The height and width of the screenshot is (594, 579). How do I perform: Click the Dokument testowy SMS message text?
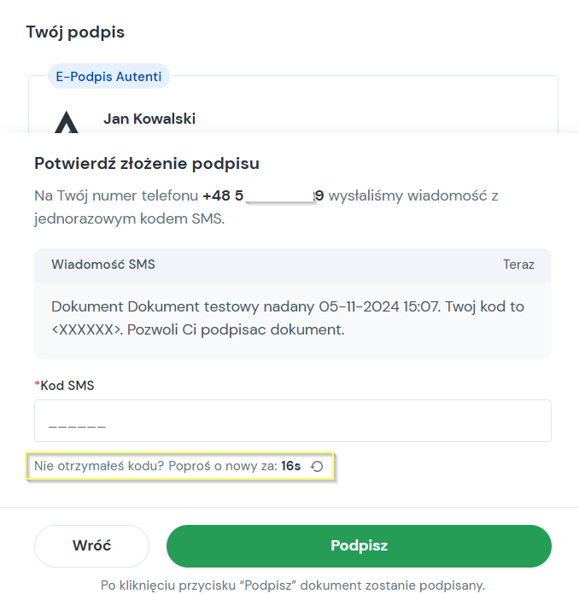pos(288,318)
